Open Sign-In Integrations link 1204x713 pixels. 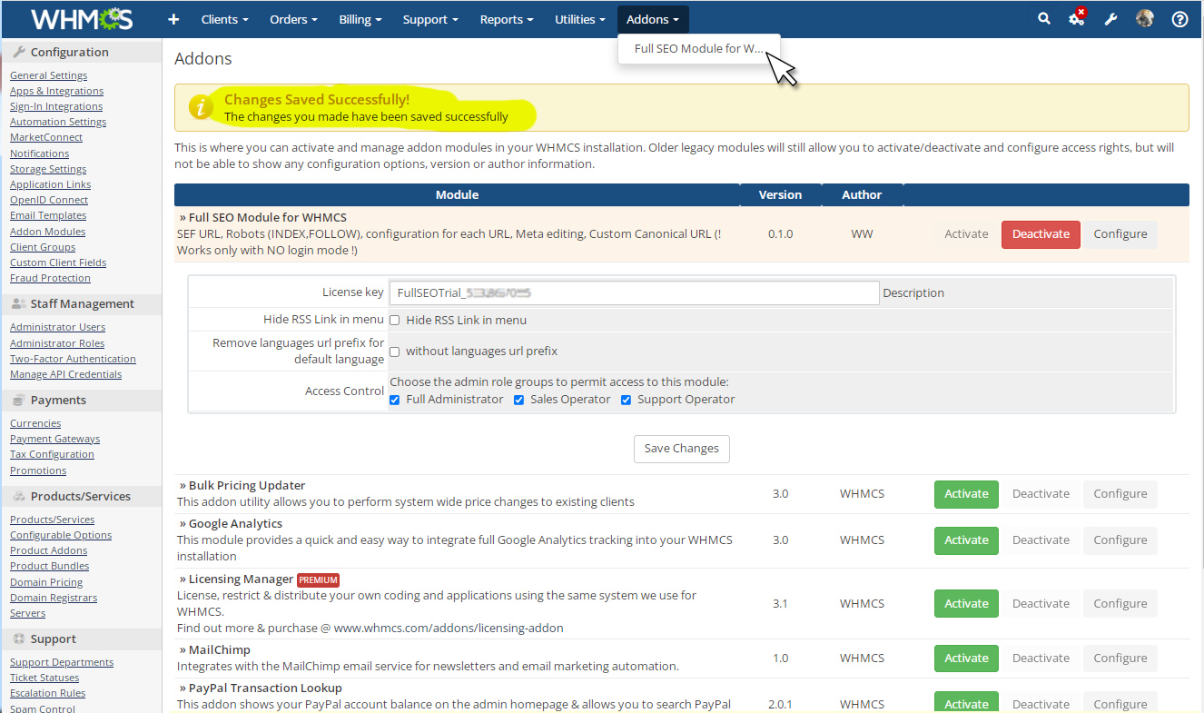click(x=56, y=106)
